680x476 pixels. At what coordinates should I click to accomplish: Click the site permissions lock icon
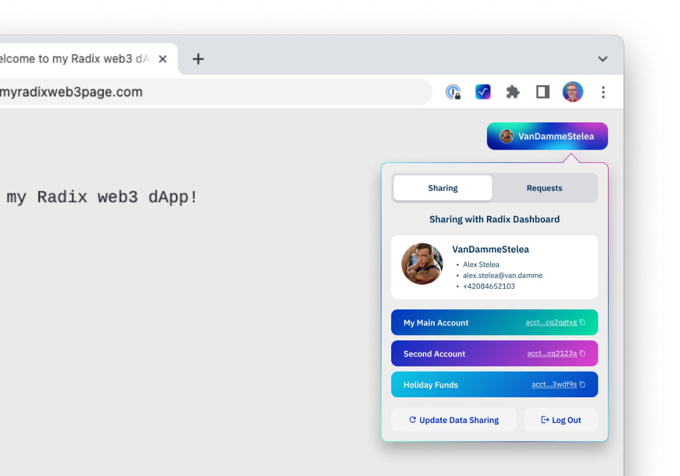(x=453, y=91)
